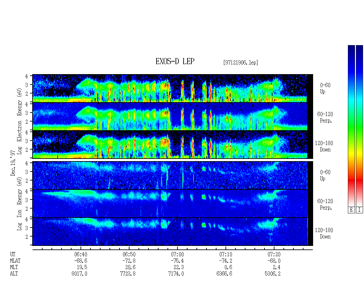Click the time-axis tick mark above 07:00

coord(177,248)
